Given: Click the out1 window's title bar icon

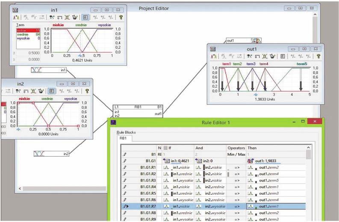Looking at the screenshot, I should point(213,49).
